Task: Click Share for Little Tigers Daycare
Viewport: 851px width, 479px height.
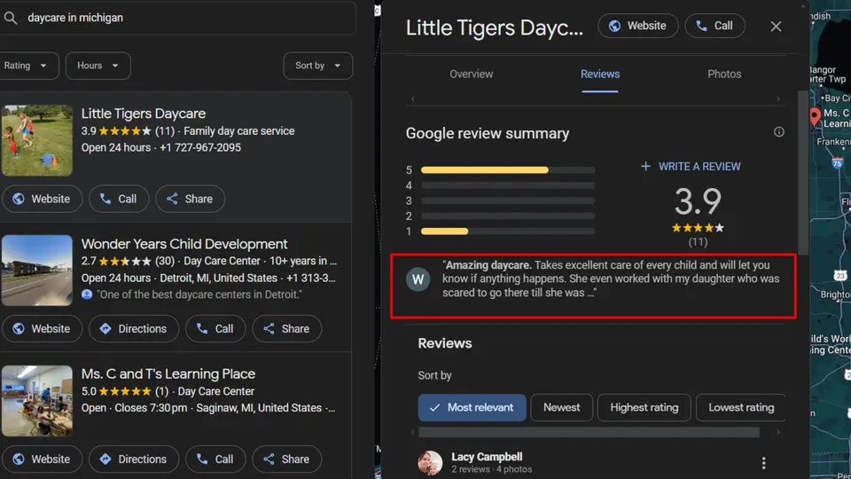Action: coord(190,199)
